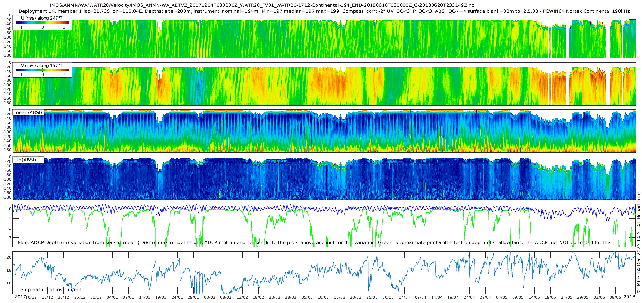
Task: Click the V velocity colorbar
Action: 42,70
